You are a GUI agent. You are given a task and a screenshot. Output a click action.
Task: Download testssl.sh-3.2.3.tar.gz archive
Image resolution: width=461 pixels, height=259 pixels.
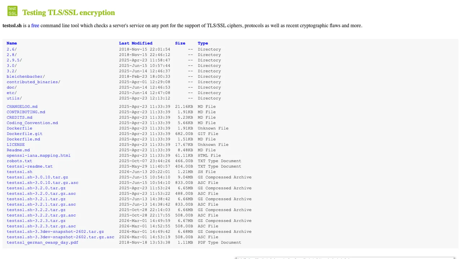36,221
